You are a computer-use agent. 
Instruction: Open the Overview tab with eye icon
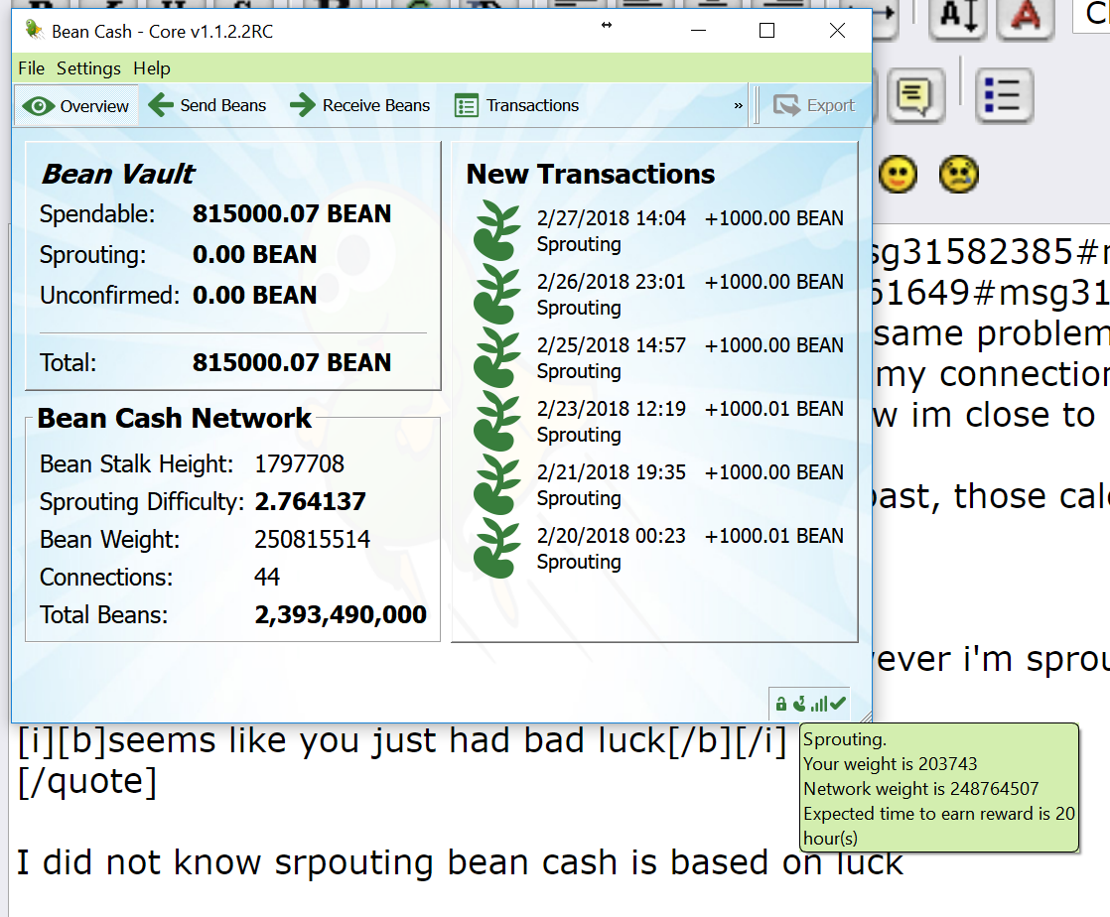click(75, 106)
